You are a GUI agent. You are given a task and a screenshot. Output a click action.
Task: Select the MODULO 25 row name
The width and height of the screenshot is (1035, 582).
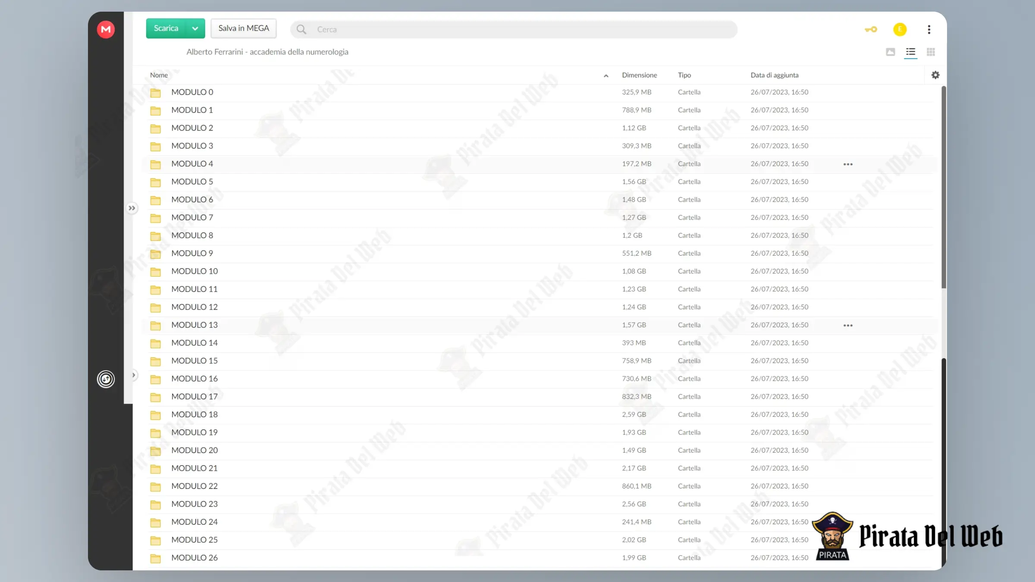[x=194, y=539]
